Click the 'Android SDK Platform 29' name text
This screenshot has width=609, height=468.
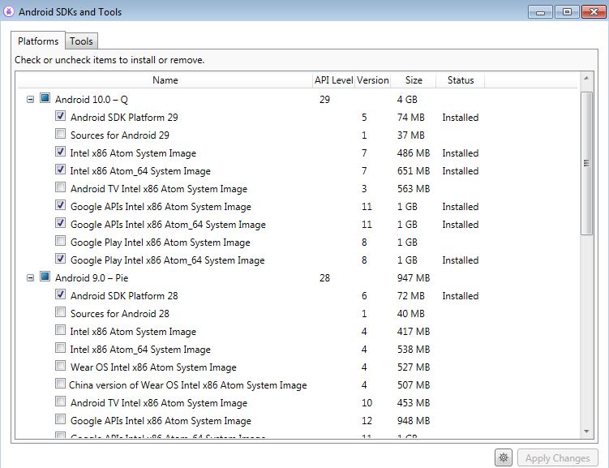pos(124,118)
